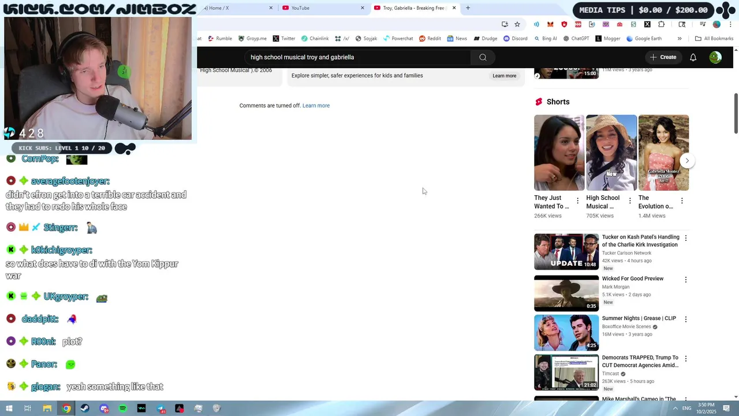This screenshot has height=416, width=739.
Task: Open the Extensions puzzle-piece menu
Action: pyautogui.click(x=662, y=24)
